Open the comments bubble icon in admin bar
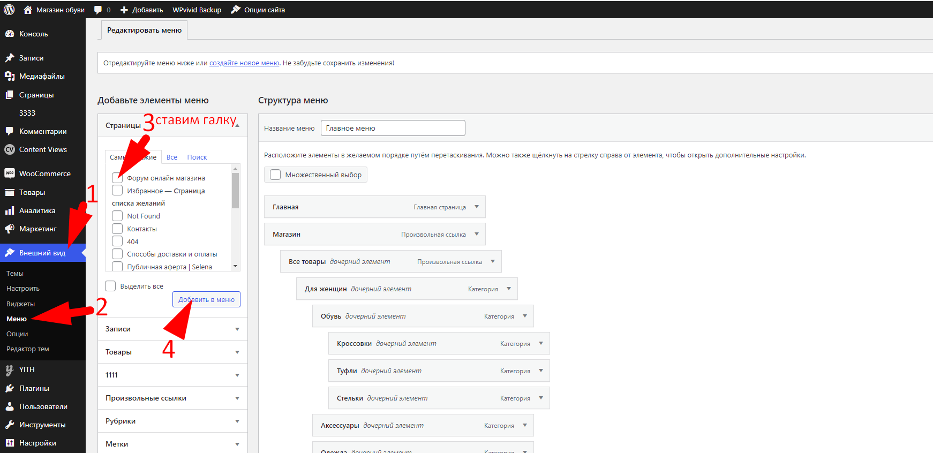933x453 pixels. (98, 10)
